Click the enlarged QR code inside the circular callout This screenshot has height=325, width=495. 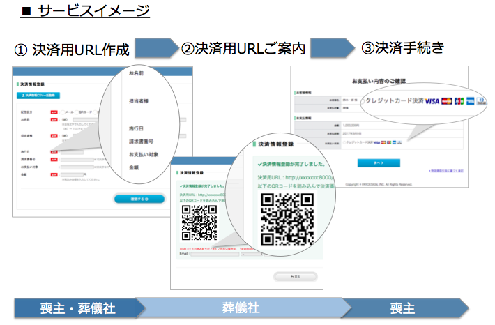(287, 220)
